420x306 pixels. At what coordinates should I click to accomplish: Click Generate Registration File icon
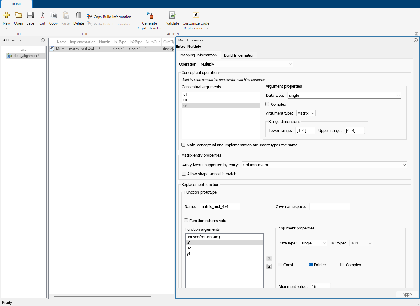(x=149, y=15)
